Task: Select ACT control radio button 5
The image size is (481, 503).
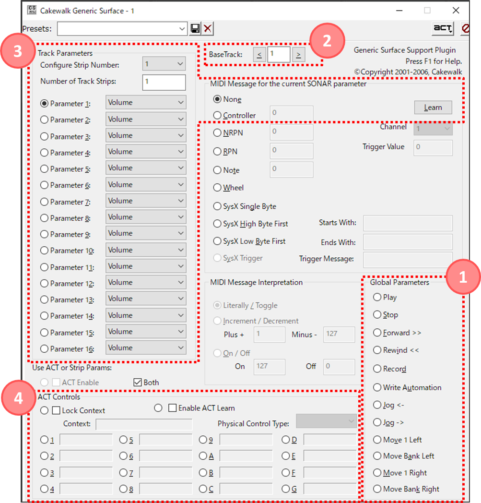Action: [123, 440]
